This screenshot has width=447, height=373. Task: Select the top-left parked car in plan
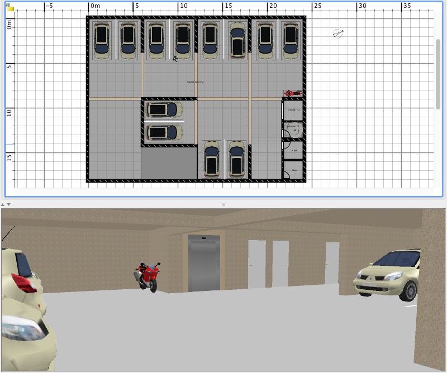[102, 40]
